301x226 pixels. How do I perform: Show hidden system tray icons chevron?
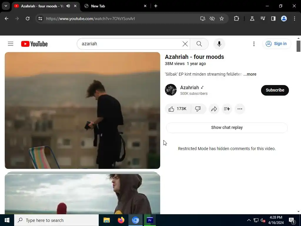pyautogui.click(x=249, y=220)
